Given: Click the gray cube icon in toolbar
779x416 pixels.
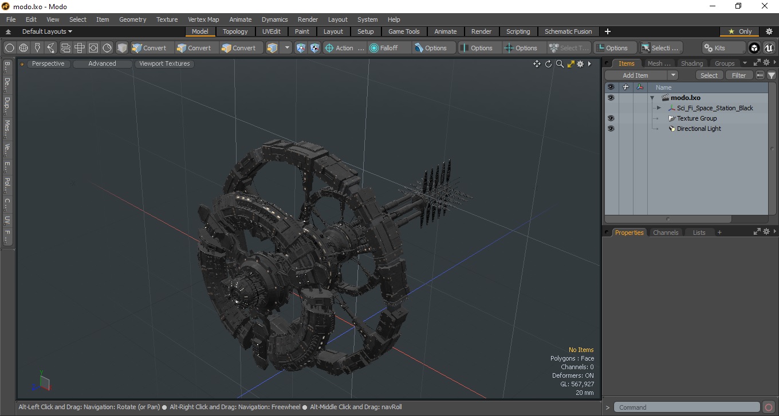Looking at the screenshot, I should tap(122, 48).
